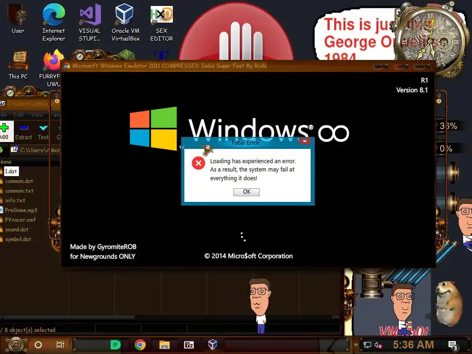This screenshot has height=354, width=472.
Task: Click the Extract button in 7-Zip toolbar
Action: 24,132
